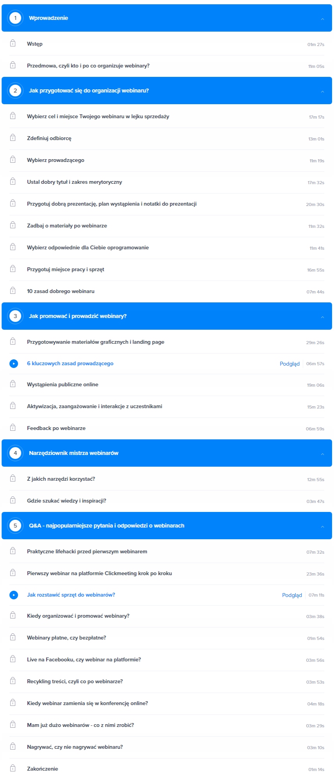Click lock icon beside 'Zdefiniuj odbiorcę'

13,137
